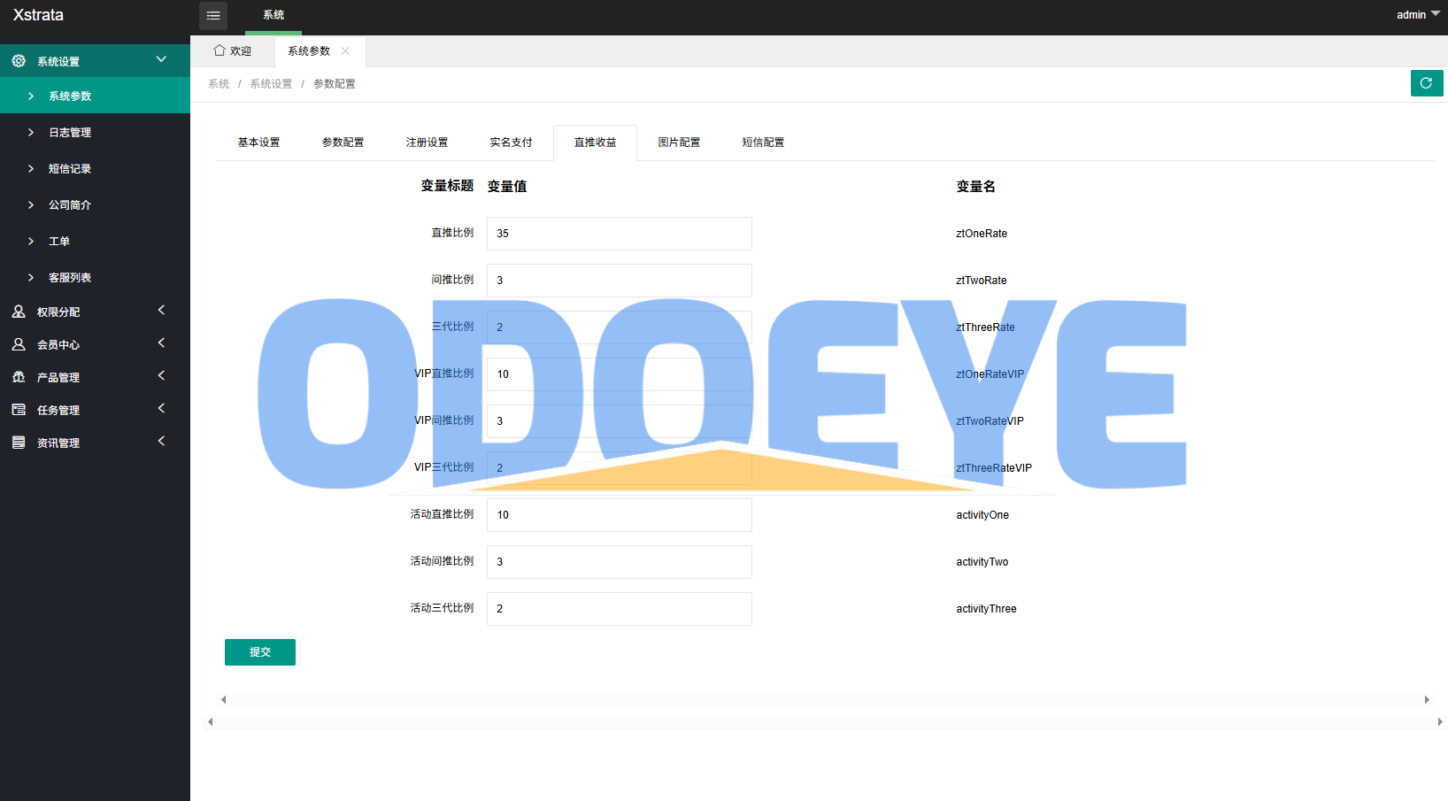Open 日志管理 in the sidebar
Viewport: 1448px width, 801px height.
[70, 133]
